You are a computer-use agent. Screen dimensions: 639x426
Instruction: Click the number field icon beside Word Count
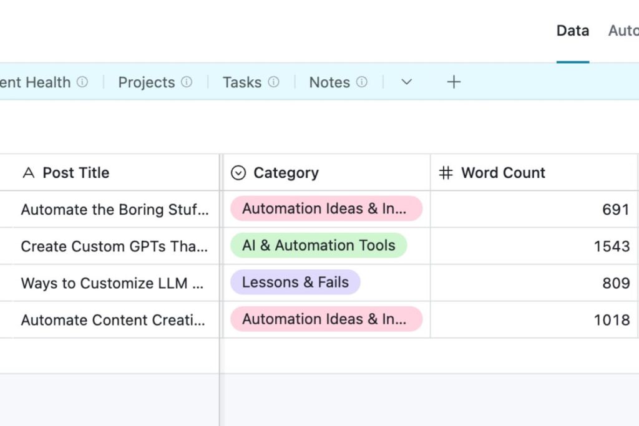446,173
